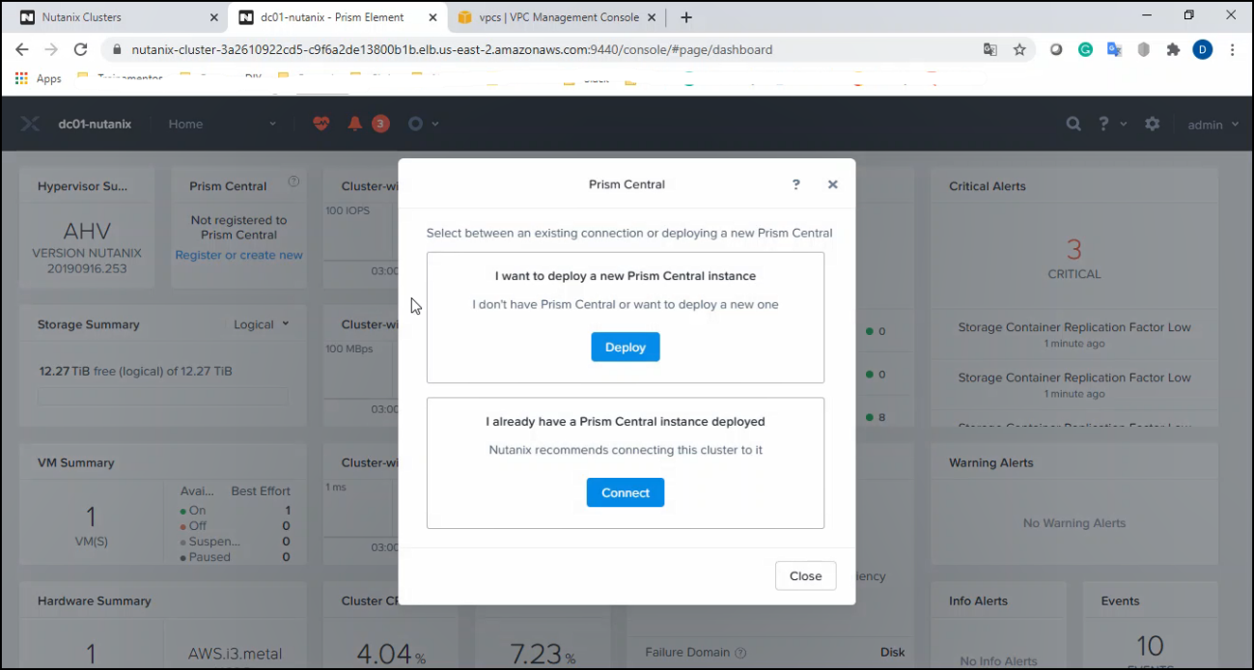The height and width of the screenshot is (670, 1254).
Task: Switch to Nutanix Clusters browser tab
Action: [x=116, y=17]
